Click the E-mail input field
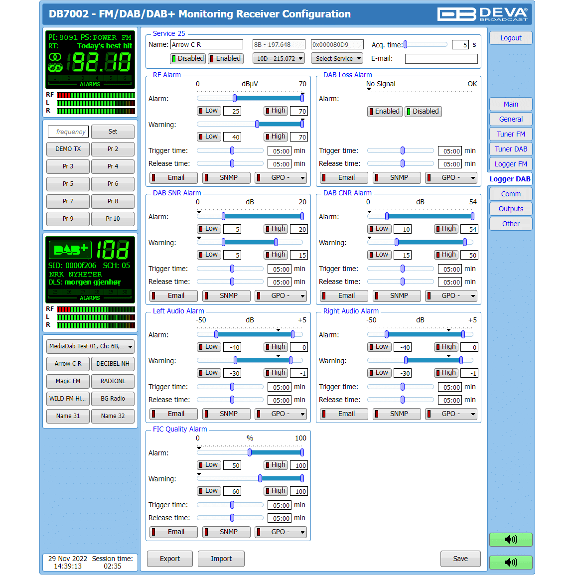Viewport: 575px width, 575px height. pyautogui.click(x=441, y=59)
